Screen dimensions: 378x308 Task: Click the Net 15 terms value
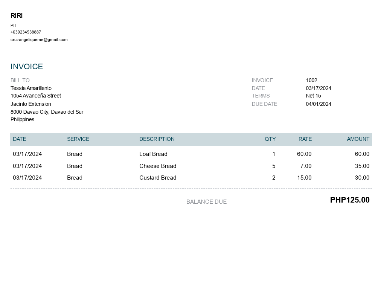pyautogui.click(x=313, y=96)
